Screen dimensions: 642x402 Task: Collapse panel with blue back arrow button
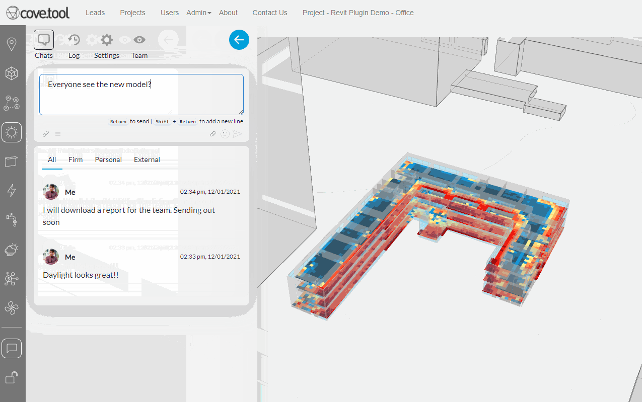[239, 40]
